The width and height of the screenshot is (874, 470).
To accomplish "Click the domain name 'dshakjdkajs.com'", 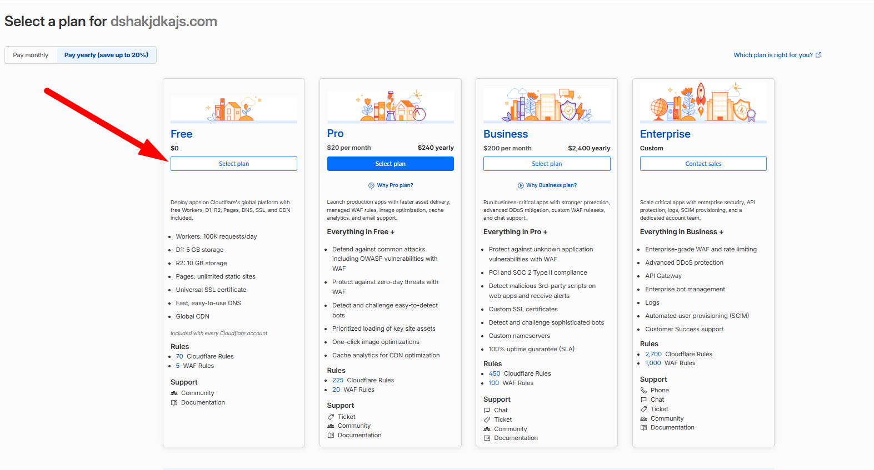I will point(164,22).
